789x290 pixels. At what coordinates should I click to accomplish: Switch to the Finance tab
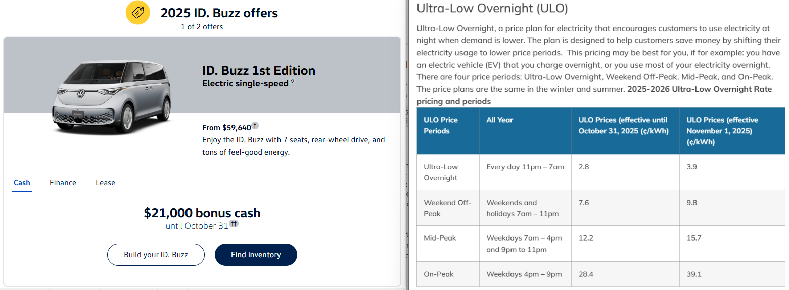click(x=63, y=183)
